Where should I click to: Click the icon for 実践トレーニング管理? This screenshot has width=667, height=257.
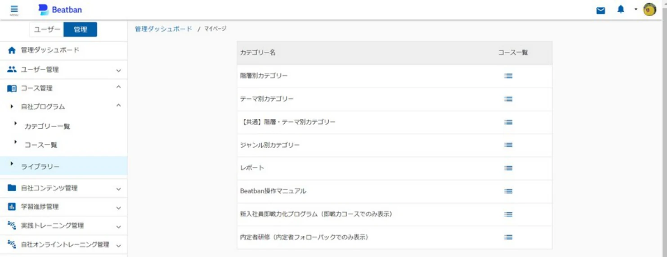click(x=12, y=225)
